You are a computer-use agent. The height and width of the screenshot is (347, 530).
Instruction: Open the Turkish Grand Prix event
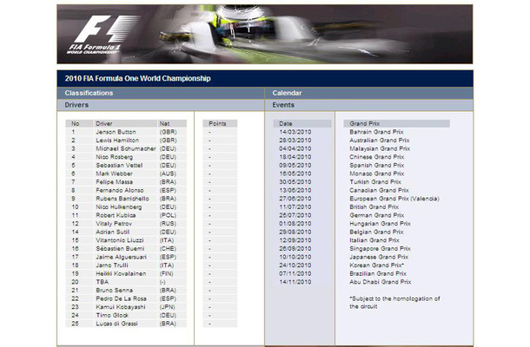tap(375, 182)
